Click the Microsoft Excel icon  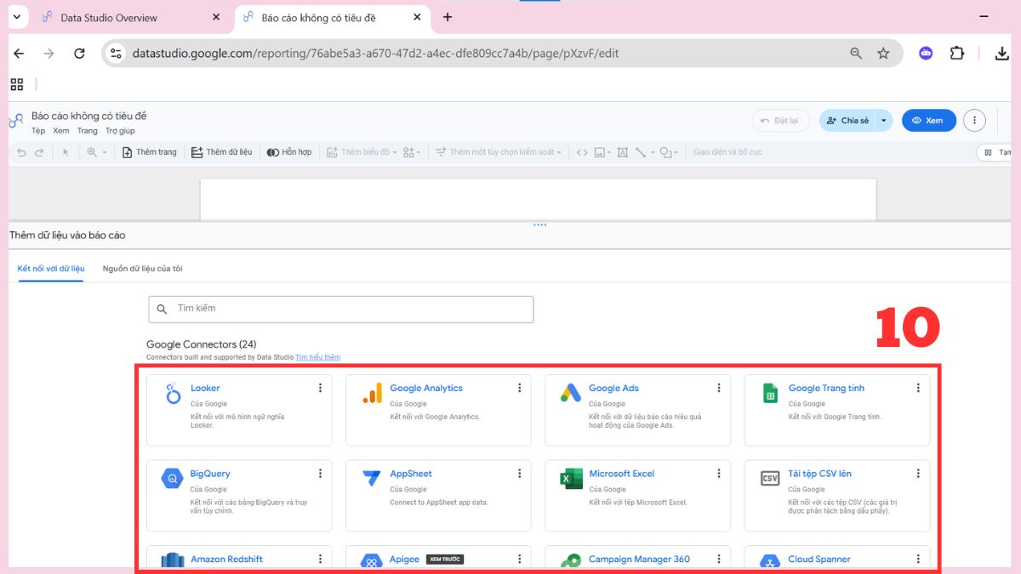(x=571, y=479)
